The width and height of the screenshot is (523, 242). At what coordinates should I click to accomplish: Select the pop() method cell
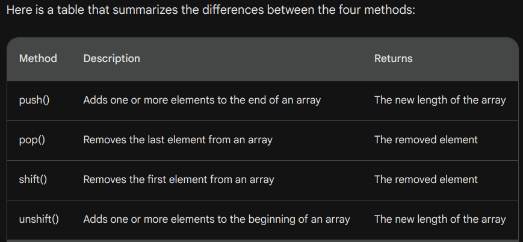point(32,140)
